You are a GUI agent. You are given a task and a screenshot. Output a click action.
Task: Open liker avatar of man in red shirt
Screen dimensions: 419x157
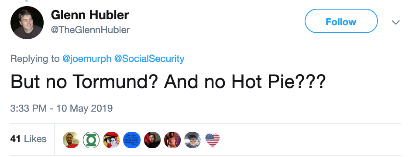click(71, 140)
